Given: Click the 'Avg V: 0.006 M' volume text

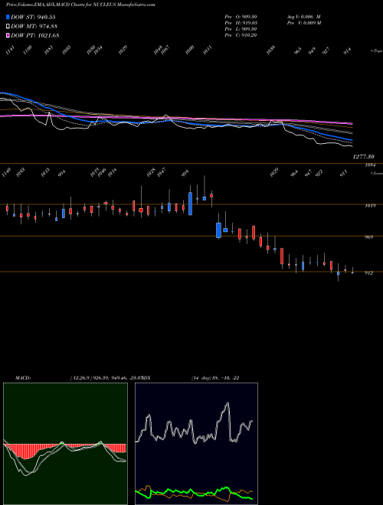Looking at the screenshot, I should (303, 17).
